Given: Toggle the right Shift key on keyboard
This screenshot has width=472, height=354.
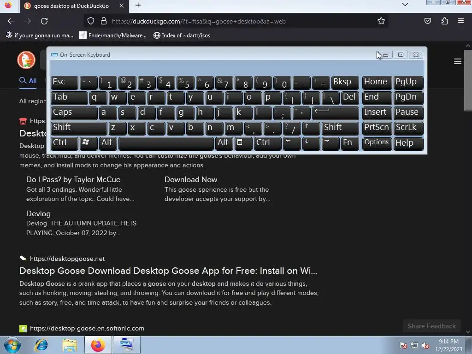Looking at the screenshot, I should coord(340,128).
